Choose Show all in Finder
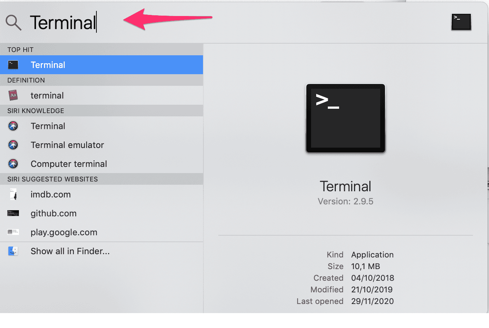Viewport: 489px width, 328px height. 70,251
